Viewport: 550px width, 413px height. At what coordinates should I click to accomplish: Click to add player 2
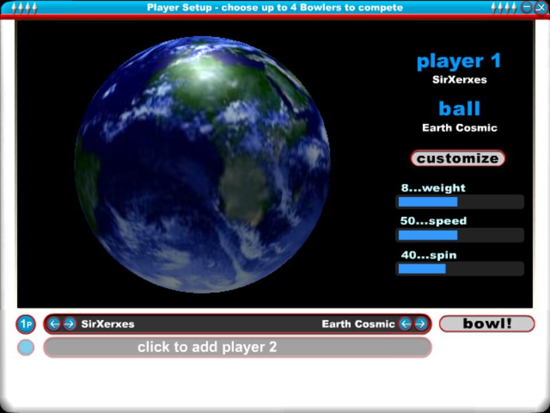(237, 347)
